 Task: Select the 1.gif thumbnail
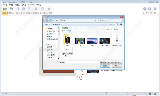(x=80, y=41)
